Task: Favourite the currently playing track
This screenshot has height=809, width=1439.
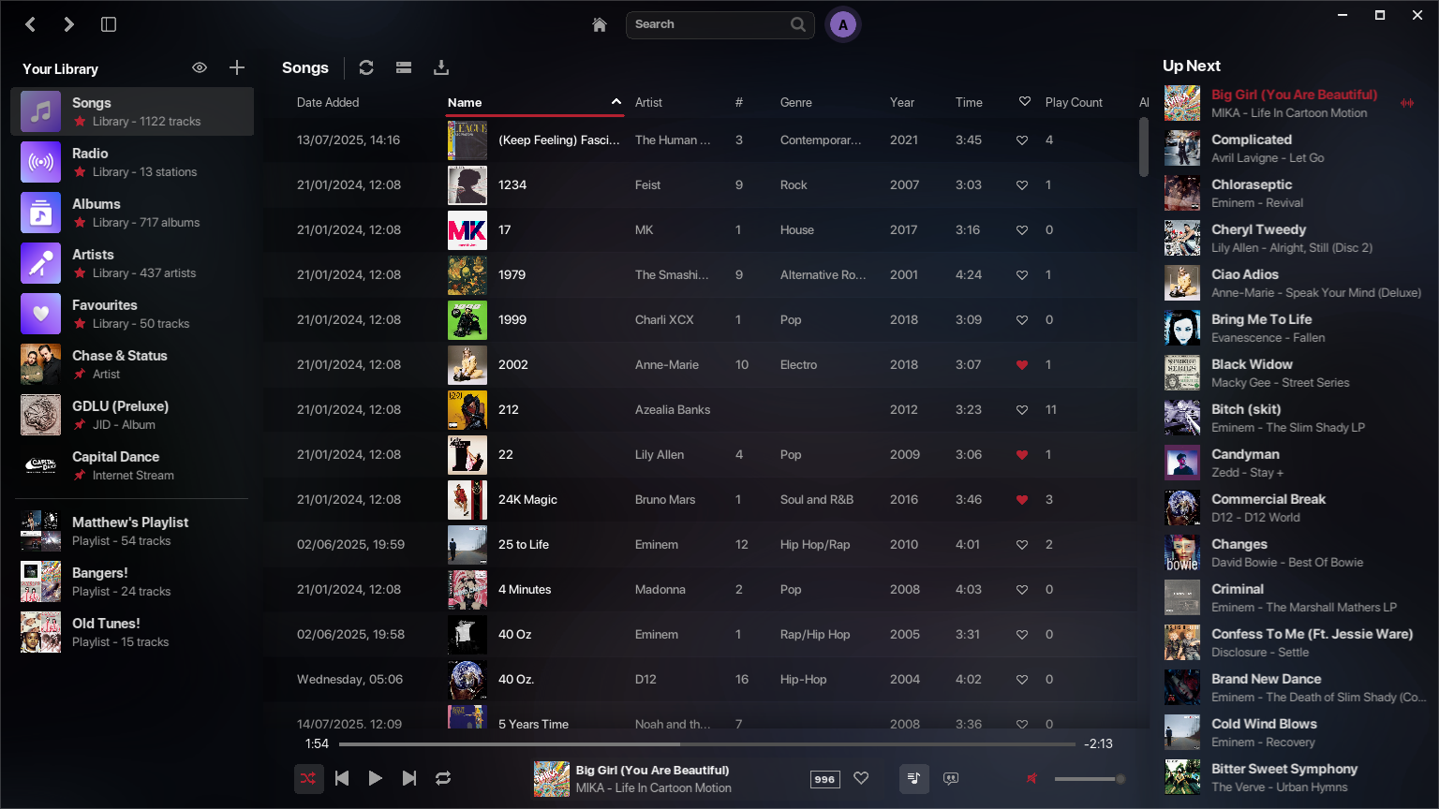Action: click(x=861, y=778)
